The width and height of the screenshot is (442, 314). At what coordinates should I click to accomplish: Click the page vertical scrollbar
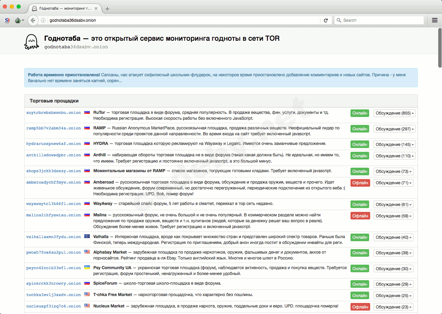(440, 48)
